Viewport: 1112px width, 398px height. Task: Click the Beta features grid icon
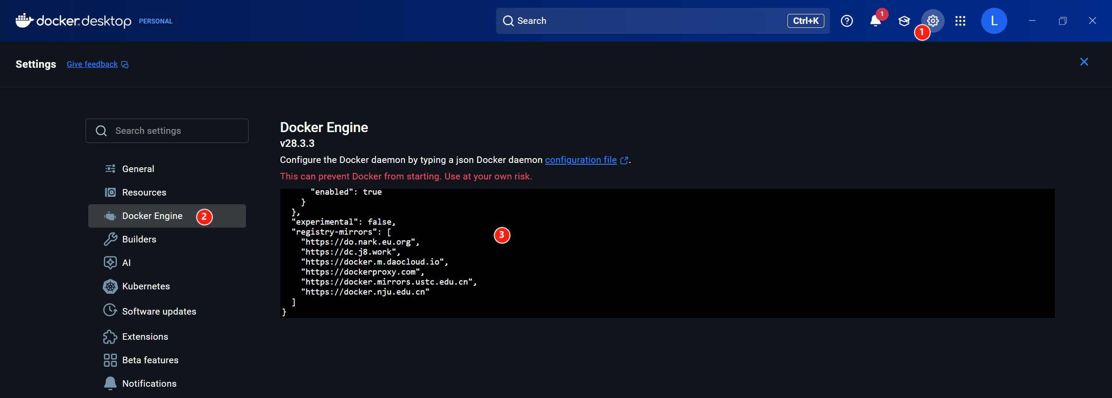(110, 360)
